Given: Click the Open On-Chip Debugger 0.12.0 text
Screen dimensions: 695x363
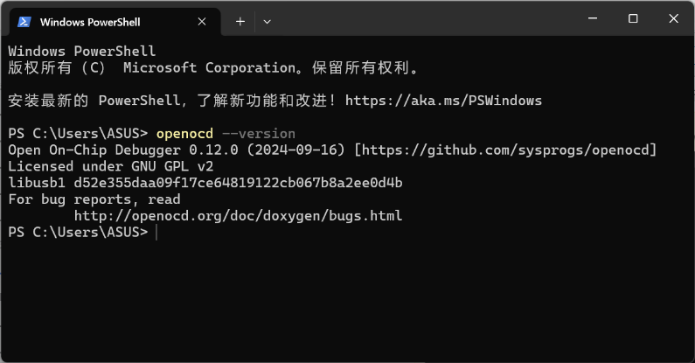Looking at the screenshot, I should [x=123, y=150].
